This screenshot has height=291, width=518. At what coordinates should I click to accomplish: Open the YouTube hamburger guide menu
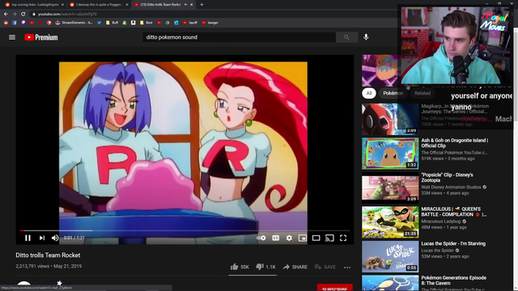coord(12,37)
